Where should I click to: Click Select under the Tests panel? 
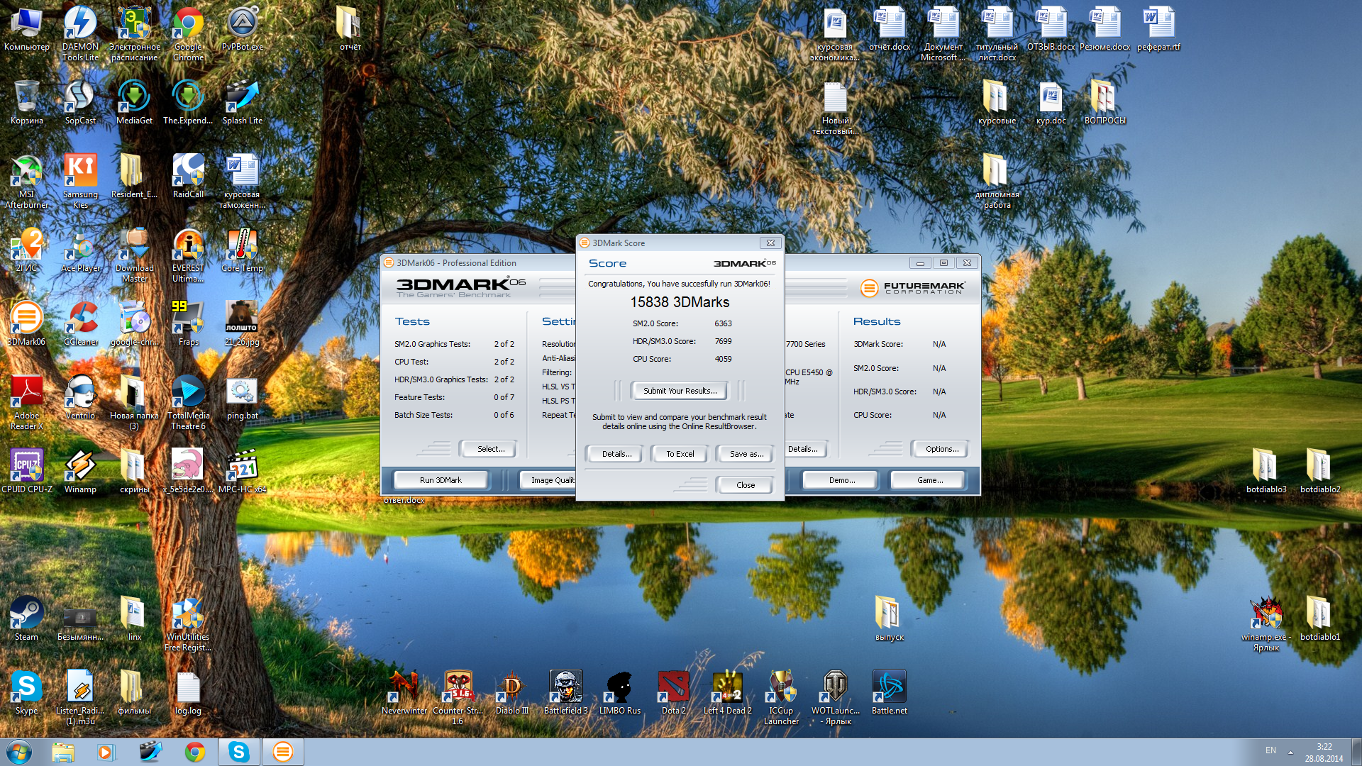tap(490, 449)
